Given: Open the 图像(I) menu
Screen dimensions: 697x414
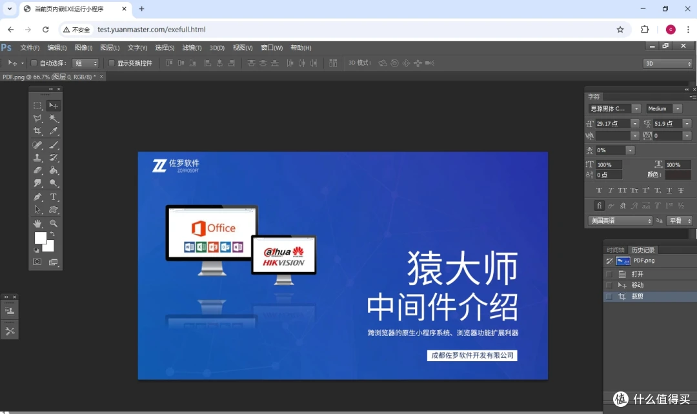Looking at the screenshot, I should 83,48.
